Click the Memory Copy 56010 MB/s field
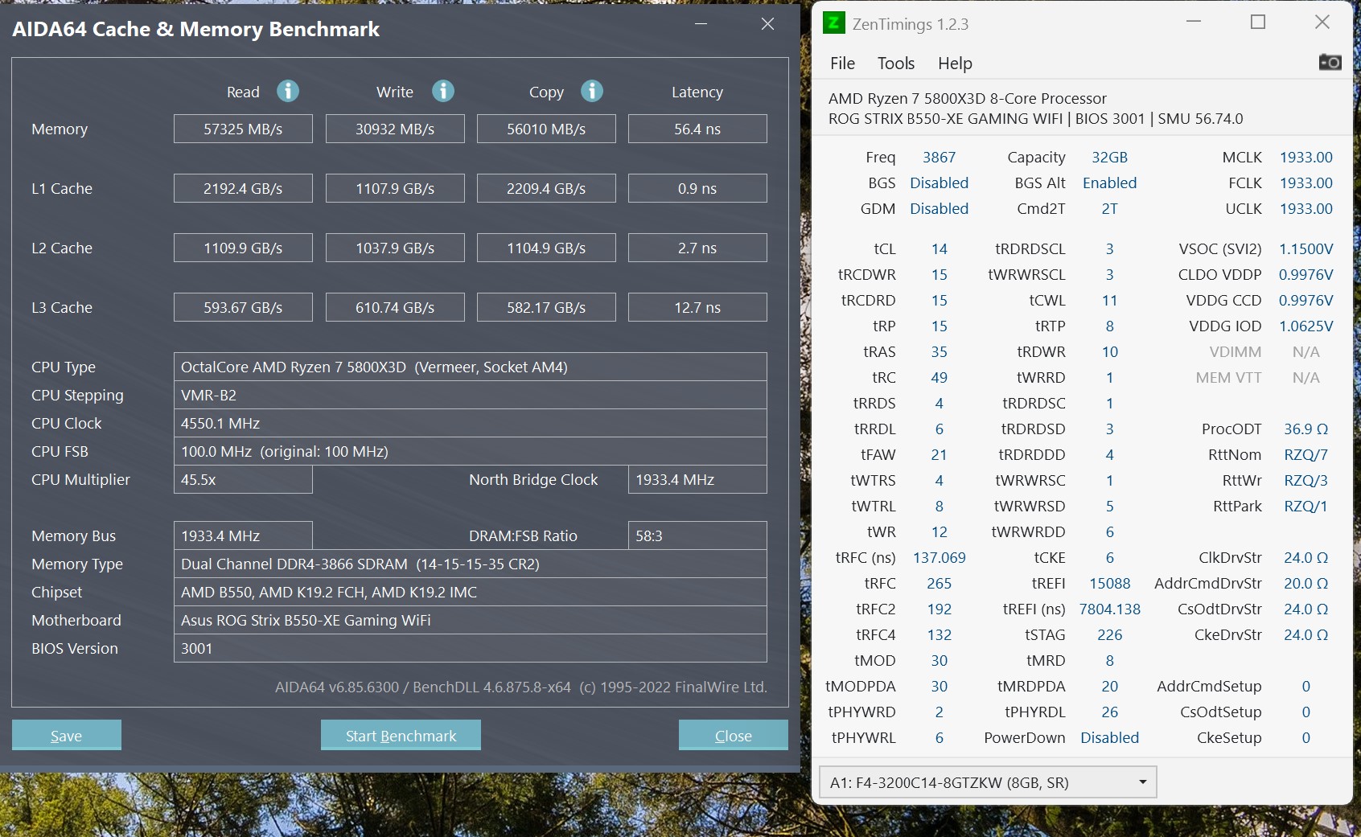 click(546, 129)
